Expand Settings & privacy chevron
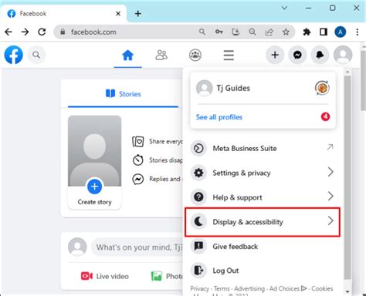 click(x=330, y=172)
